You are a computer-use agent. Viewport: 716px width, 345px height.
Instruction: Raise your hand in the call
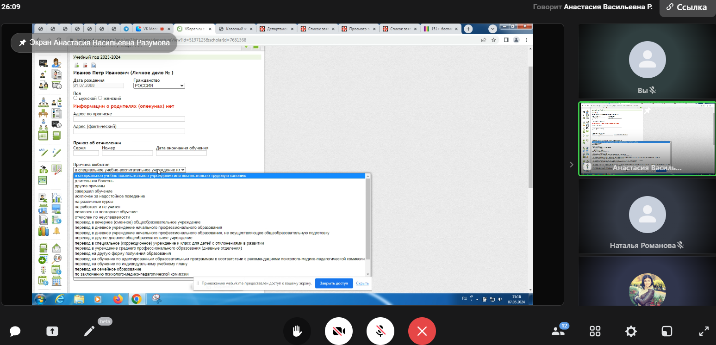pyautogui.click(x=297, y=331)
